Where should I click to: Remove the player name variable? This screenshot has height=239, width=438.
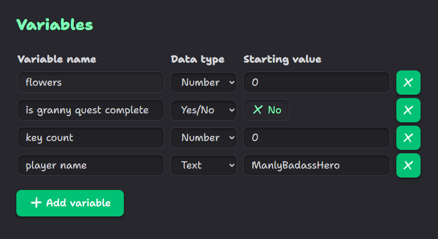(408, 165)
